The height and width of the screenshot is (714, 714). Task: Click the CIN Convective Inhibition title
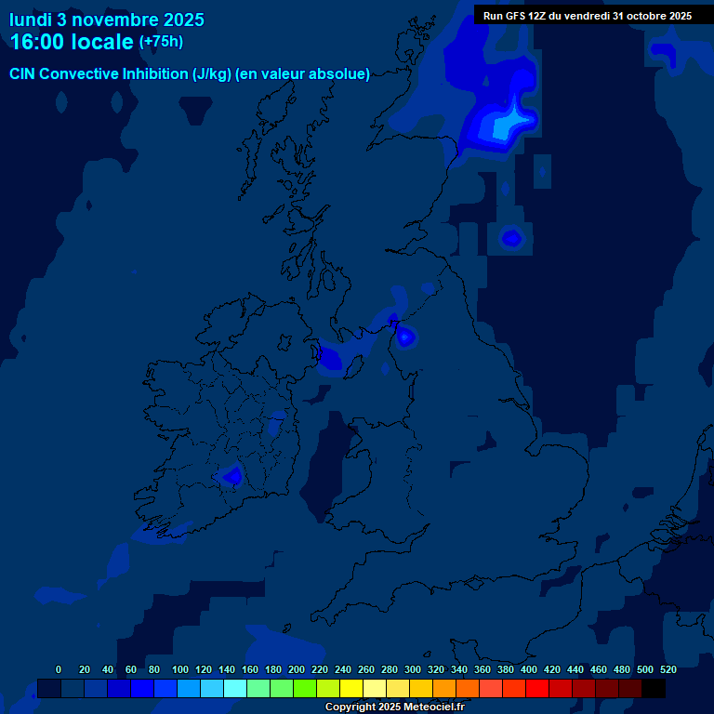pos(190,73)
